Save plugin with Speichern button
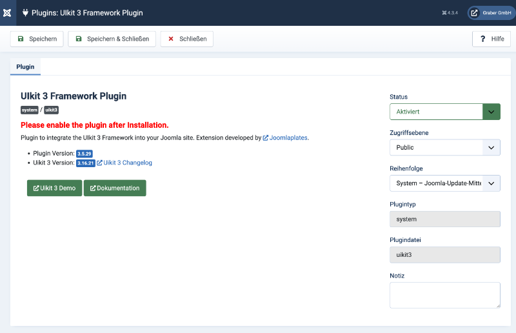This screenshot has height=333, width=516. tap(37, 39)
